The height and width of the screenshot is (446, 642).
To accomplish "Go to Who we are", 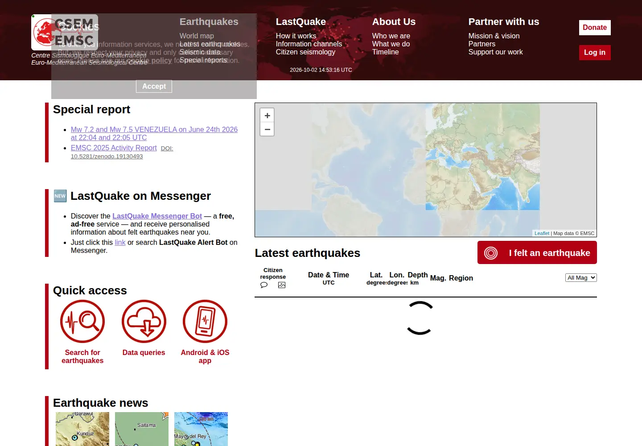I will pyautogui.click(x=391, y=36).
